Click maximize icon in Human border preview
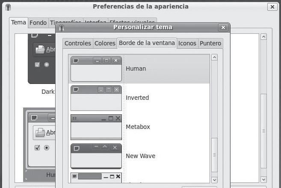Screen dimensions: 281x188 tap(106, 61)
